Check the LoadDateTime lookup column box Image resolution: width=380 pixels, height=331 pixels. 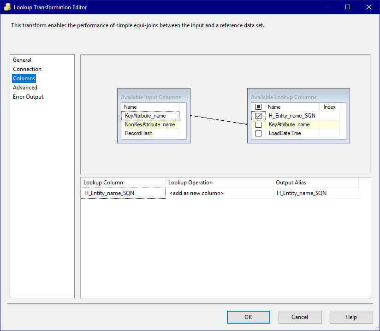click(x=258, y=133)
